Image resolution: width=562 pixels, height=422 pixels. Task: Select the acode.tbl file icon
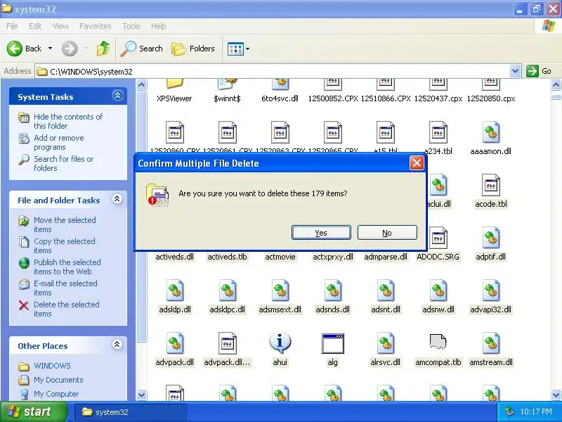490,185
